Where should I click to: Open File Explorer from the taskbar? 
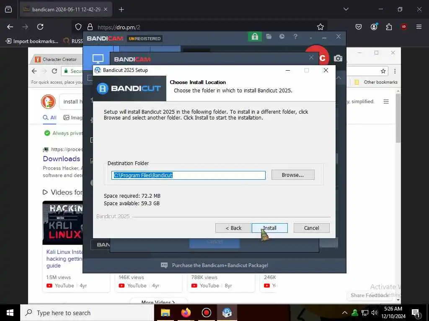pyautogui.click(x=165, y=313)
